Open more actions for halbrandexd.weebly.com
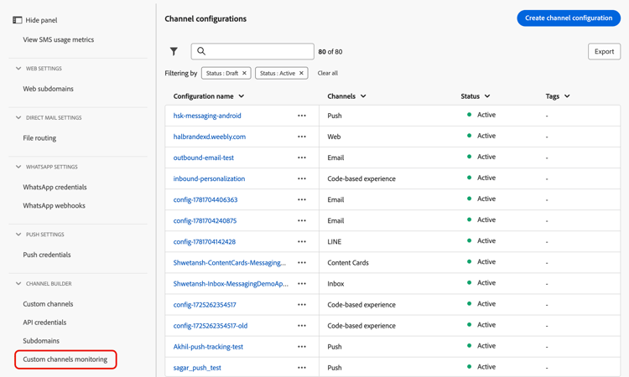This screenshot has height=377, width=629. pyautogui.click(x=302, y=137)
